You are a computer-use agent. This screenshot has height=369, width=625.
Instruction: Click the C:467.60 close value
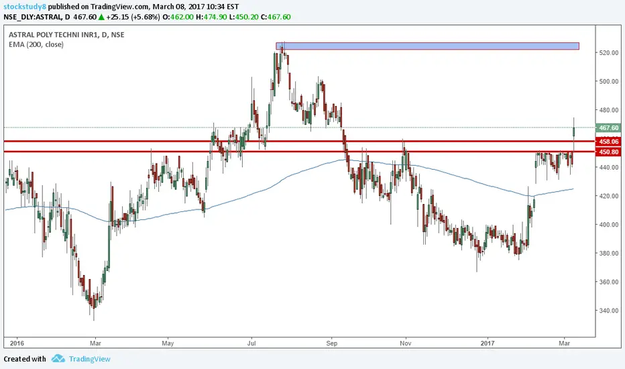276,17
